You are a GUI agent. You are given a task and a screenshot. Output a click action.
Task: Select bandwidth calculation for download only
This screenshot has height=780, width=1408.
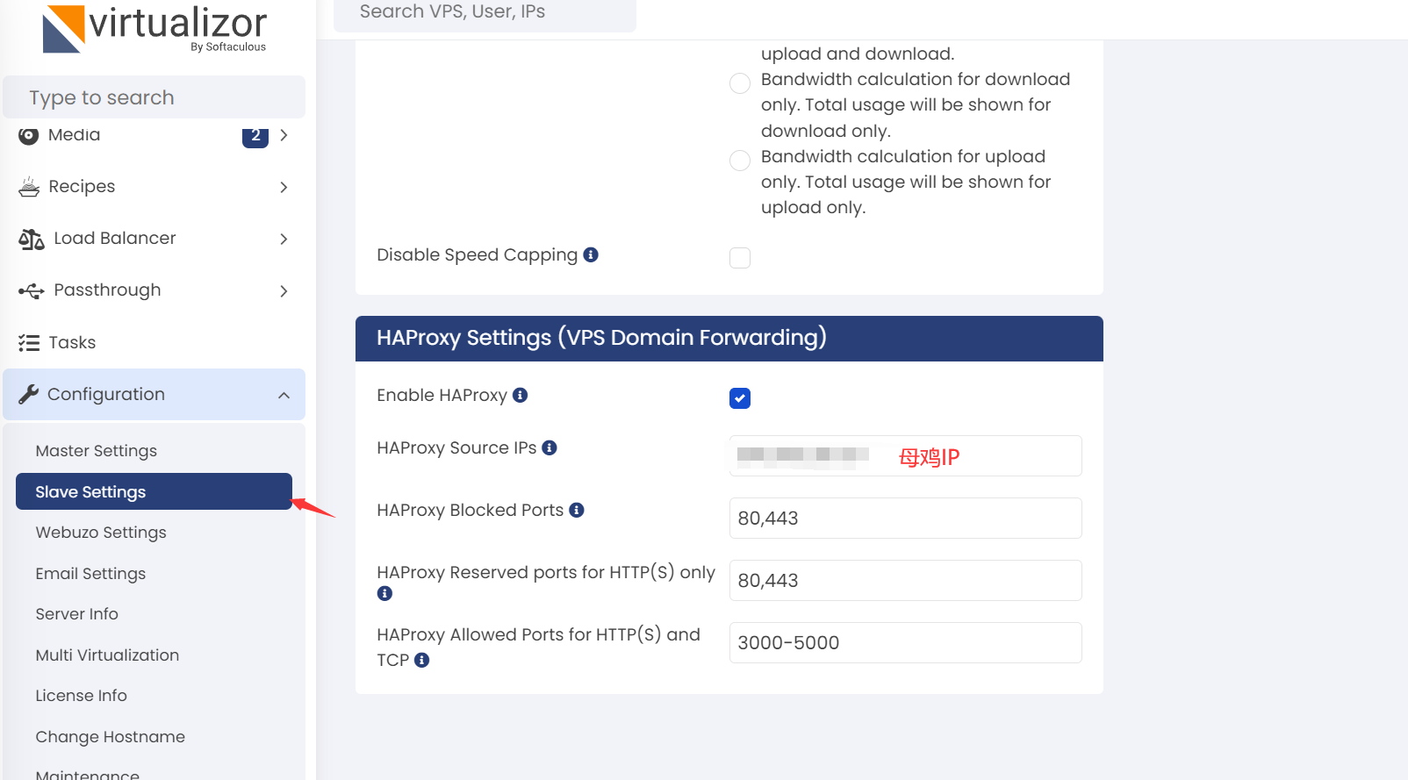click(x=740, y=83)
